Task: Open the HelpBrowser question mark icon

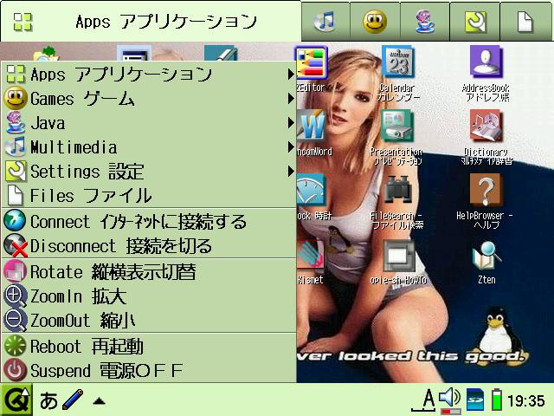Action: pos(486,192)
